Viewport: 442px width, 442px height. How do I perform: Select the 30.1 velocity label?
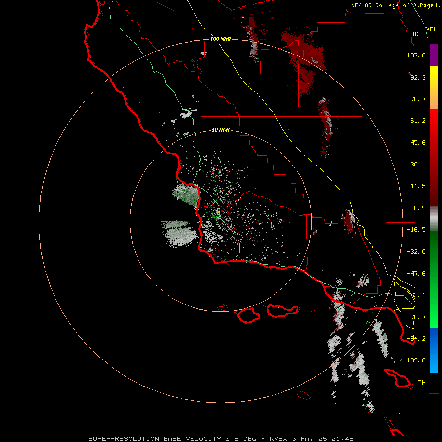click(x=418, y=165)
